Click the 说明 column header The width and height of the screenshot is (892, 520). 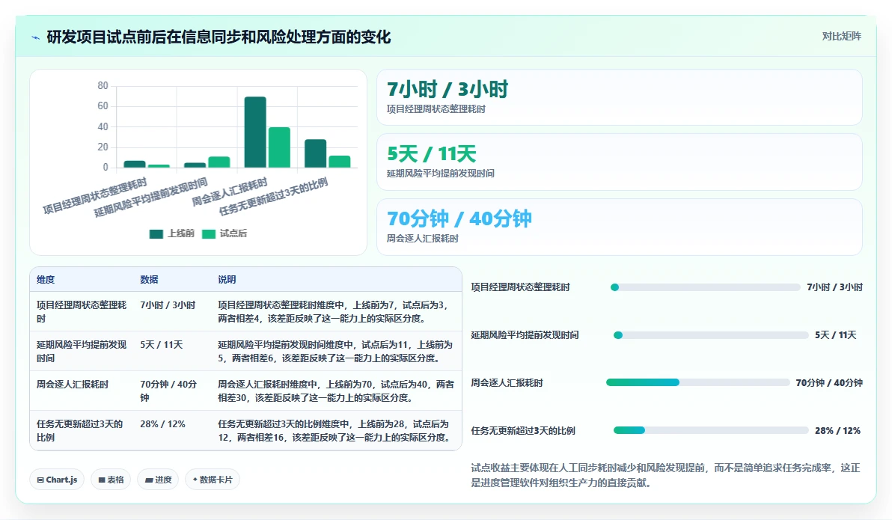pyautogui.click(x=227, y=279)
